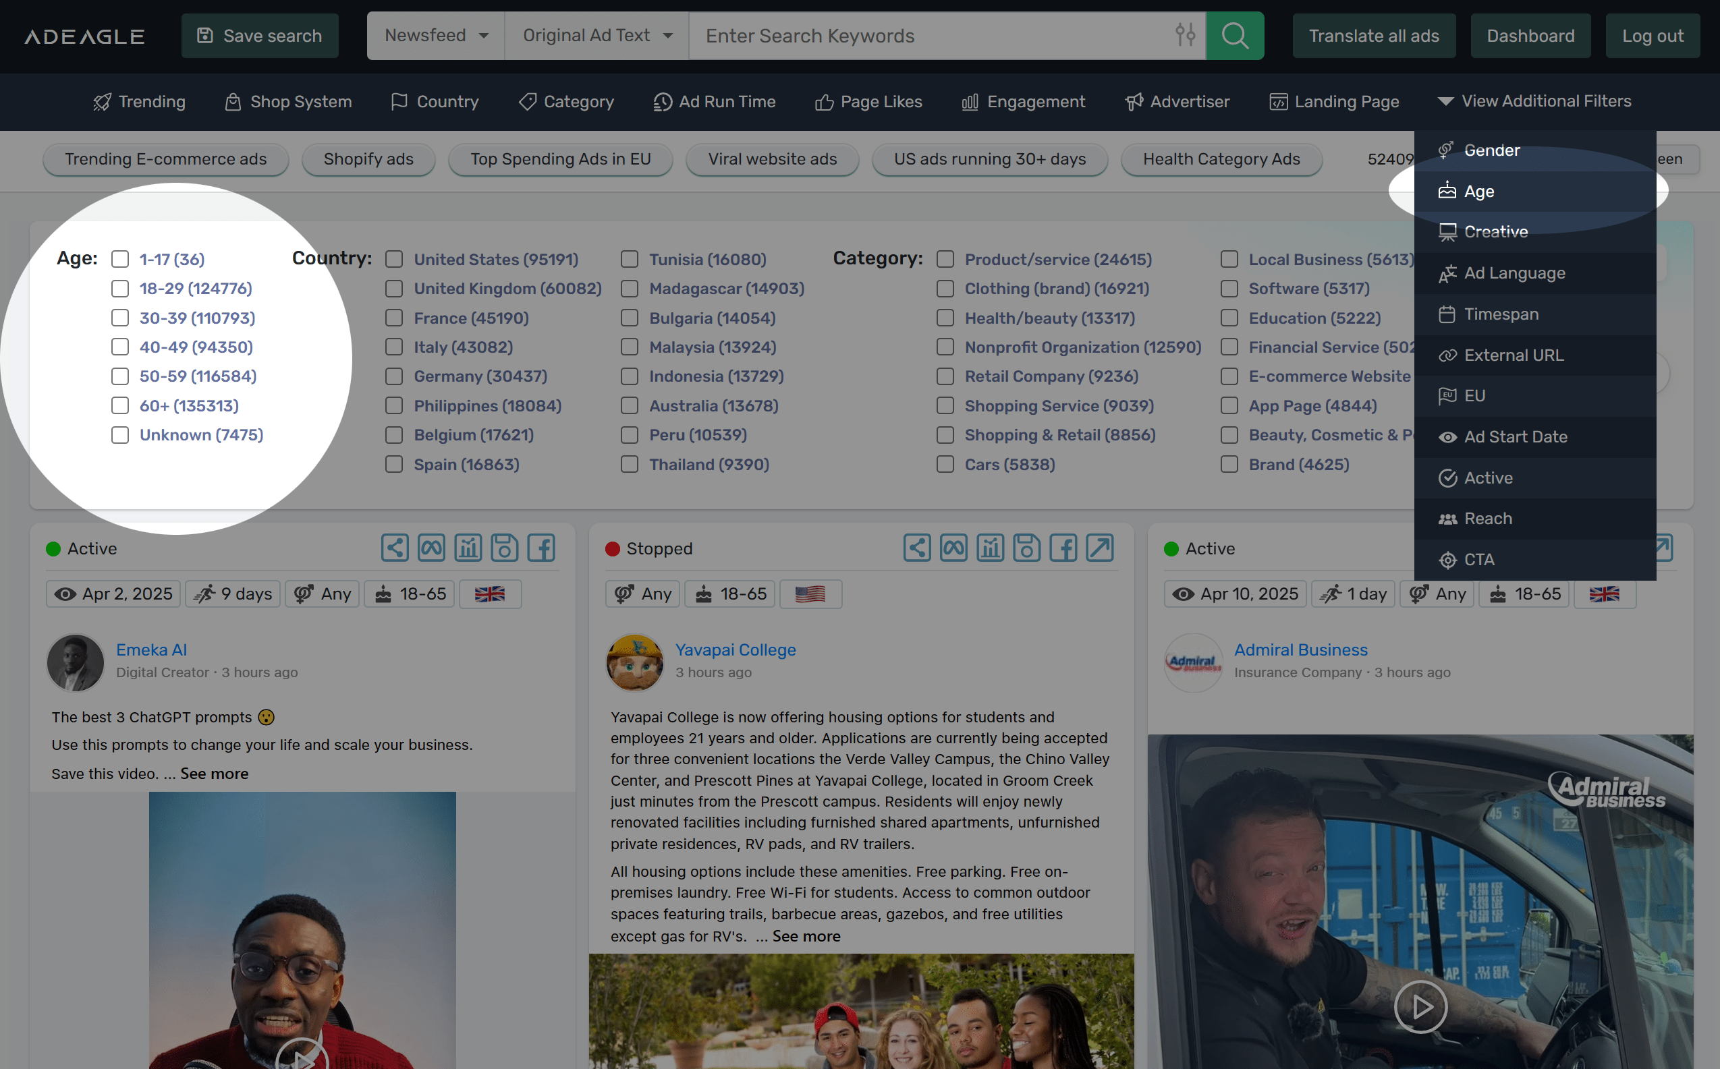Select Creative in additional filters menu
The width and height of the screenshot is (1720, 1069).
[x=1534, y=232]
